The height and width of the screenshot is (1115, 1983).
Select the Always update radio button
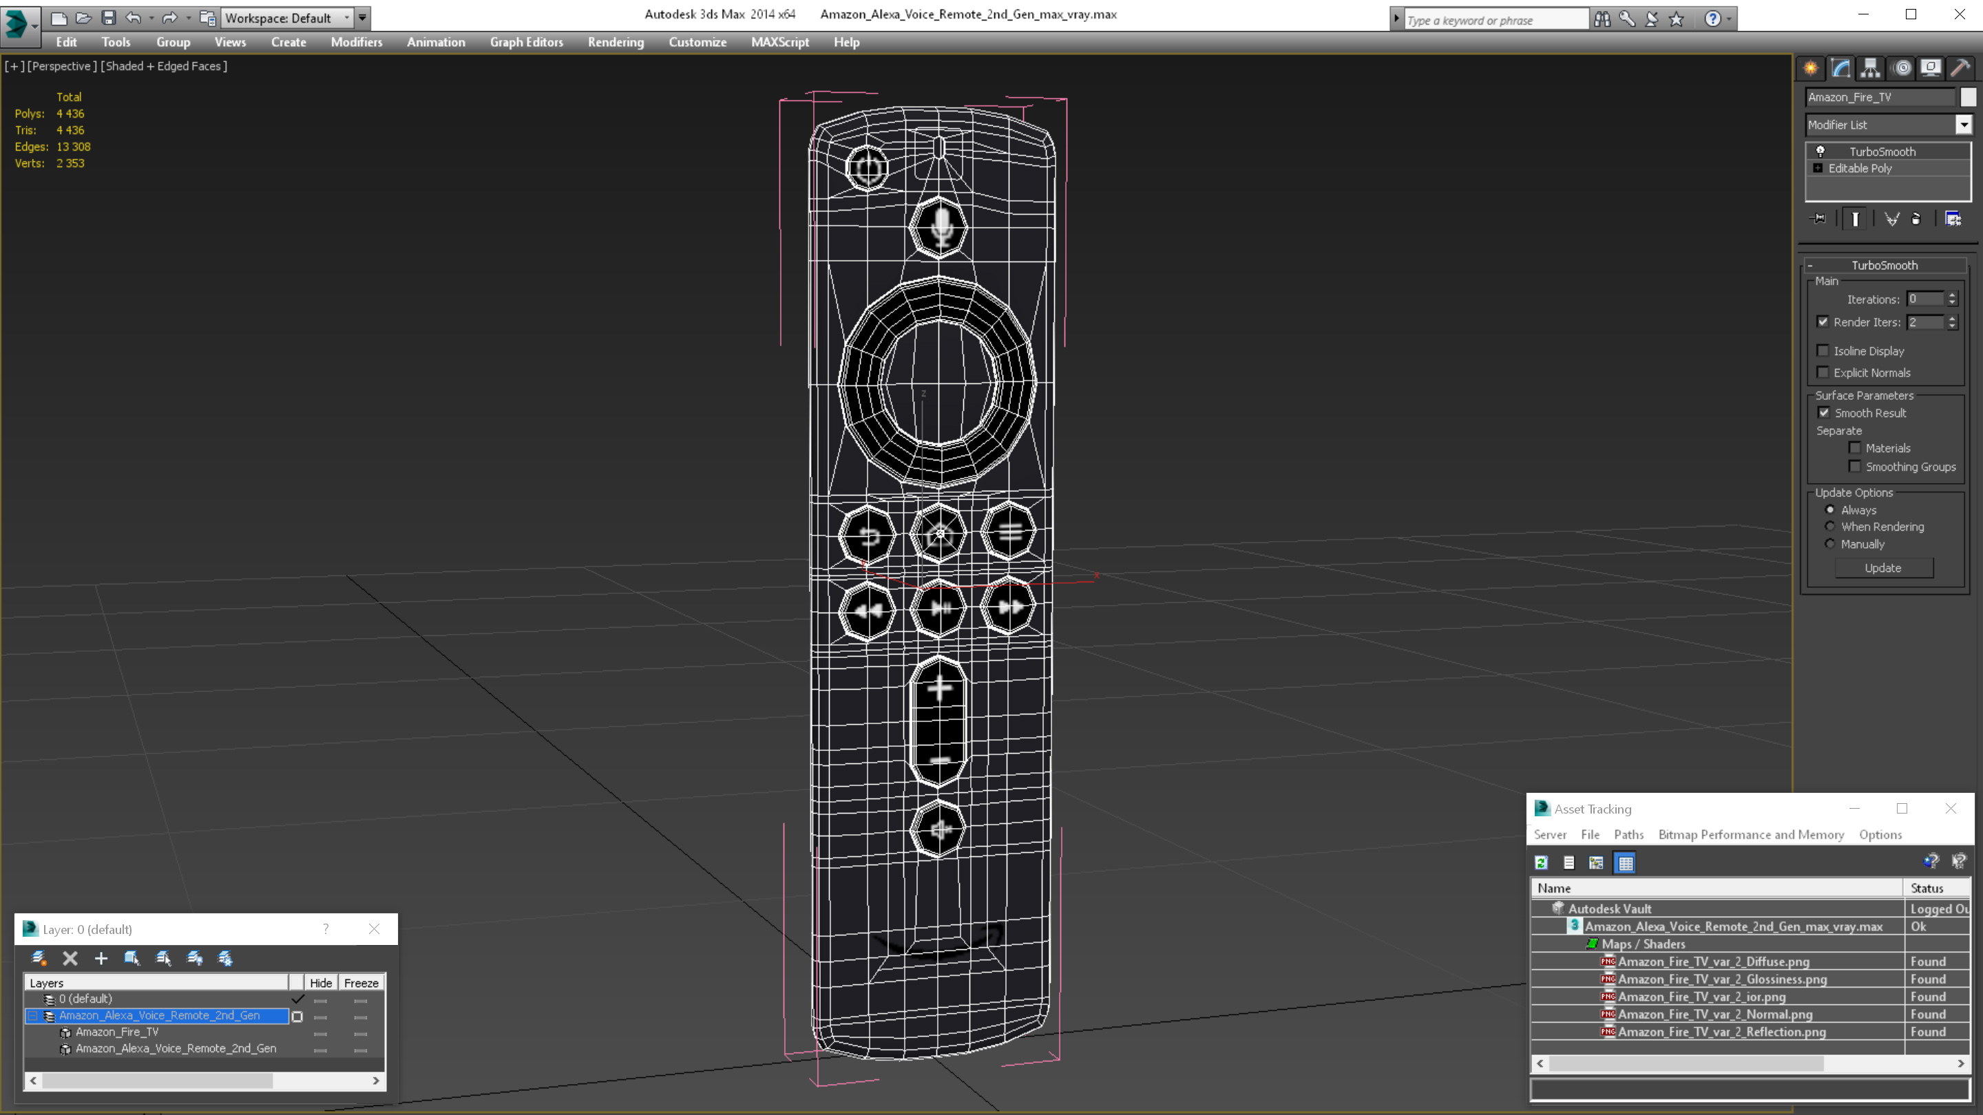pos(1830,509)
